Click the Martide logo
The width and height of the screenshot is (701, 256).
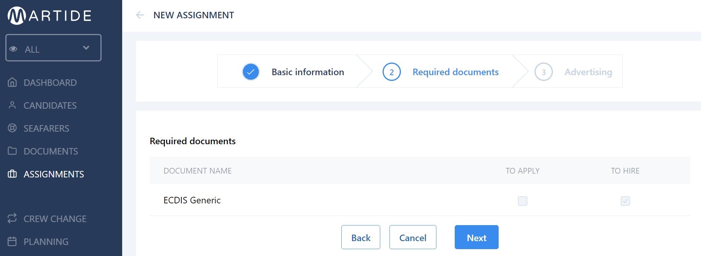pos(50,16)
